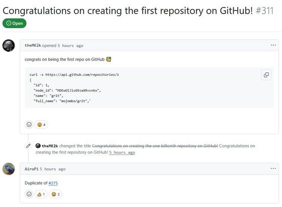Image resolution: width=282 pixels, height=207 pixels.
Task: Click the pencil title-edit event icon
Action: tap(28, 146)
